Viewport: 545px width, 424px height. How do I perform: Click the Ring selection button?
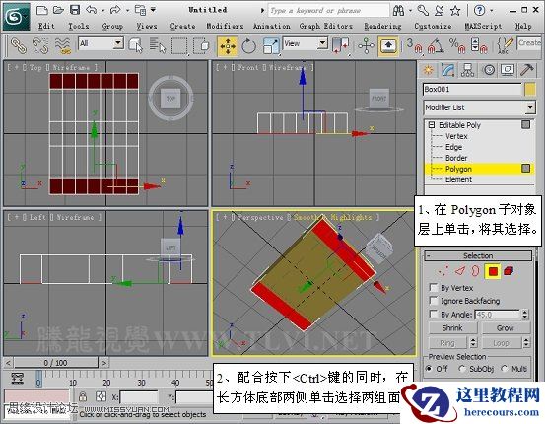447,343
